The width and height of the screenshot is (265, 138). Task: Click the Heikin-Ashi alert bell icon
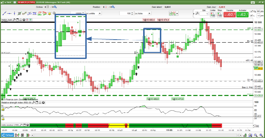21,20
